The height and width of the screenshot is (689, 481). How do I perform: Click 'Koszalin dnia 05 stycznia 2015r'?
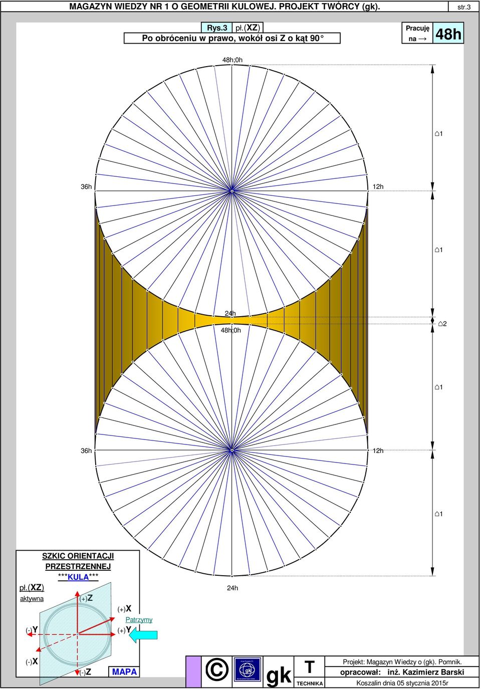pyautogui.click(x=402, y=682)
